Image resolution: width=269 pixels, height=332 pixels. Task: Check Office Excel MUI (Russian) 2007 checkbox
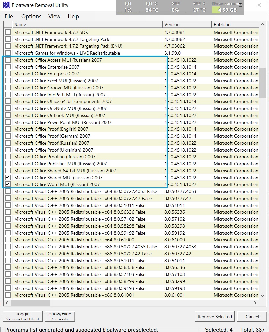[8, 81]
